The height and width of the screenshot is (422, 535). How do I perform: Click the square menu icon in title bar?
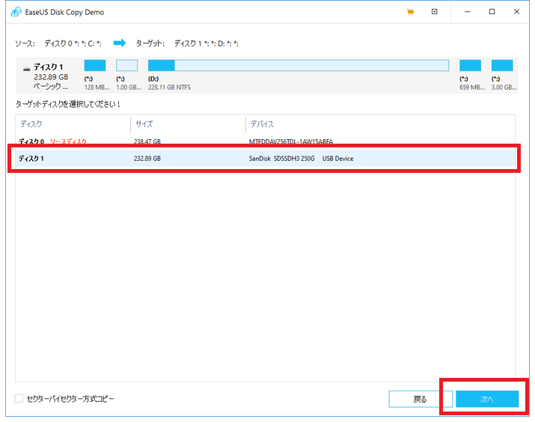point(434,12)
